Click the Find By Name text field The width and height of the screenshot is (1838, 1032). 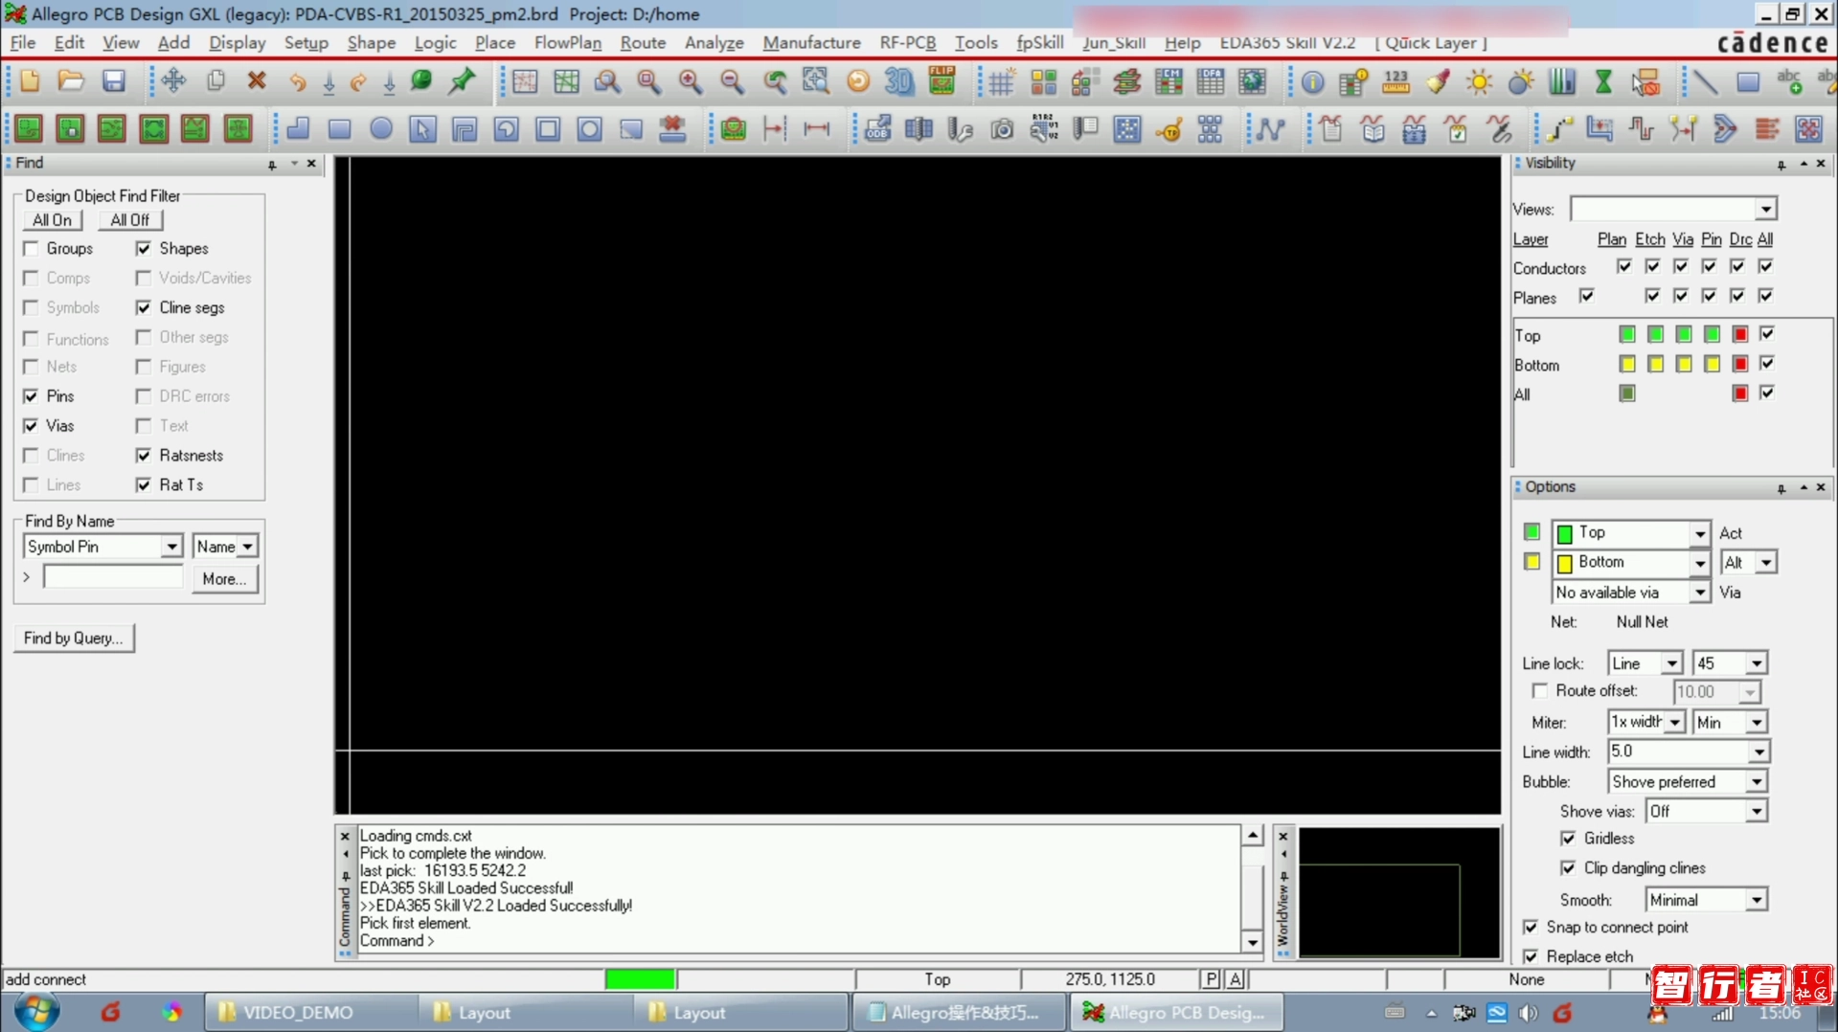pyautogui.click(x=113, y=577)
